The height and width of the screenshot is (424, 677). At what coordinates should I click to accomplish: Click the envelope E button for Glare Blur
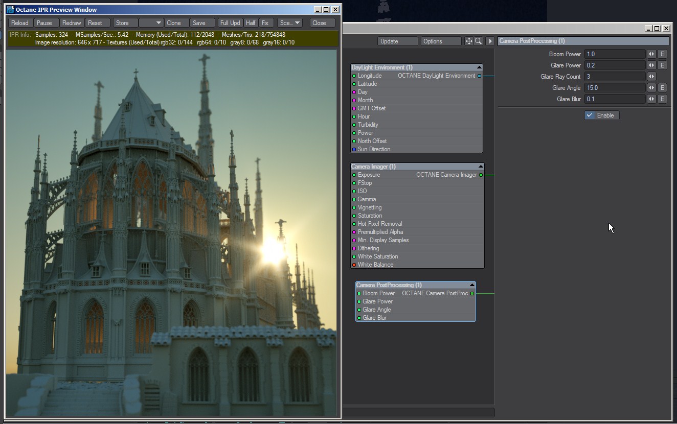662,99
